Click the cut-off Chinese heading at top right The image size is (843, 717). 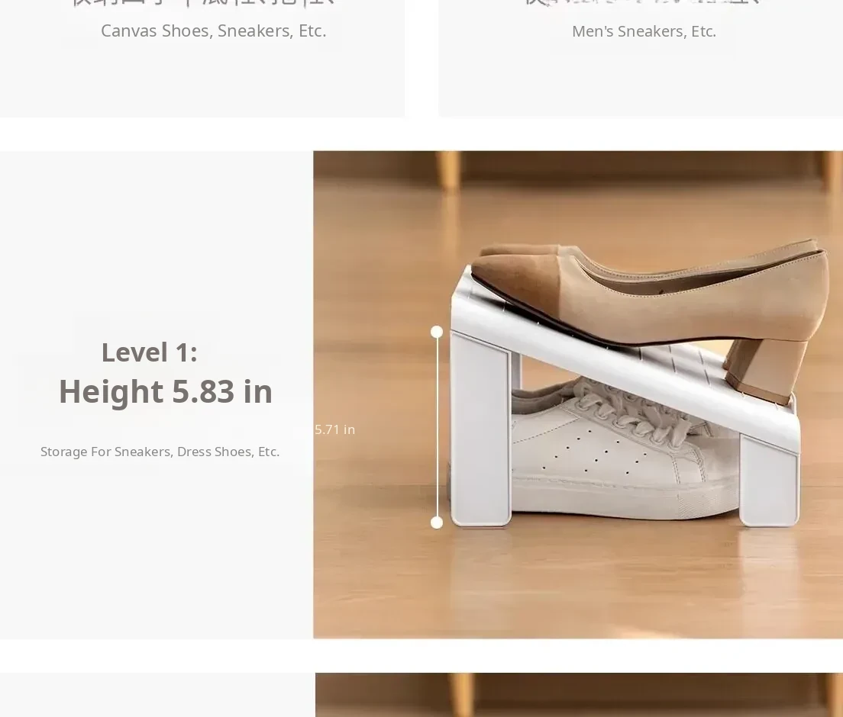[641, 4]
